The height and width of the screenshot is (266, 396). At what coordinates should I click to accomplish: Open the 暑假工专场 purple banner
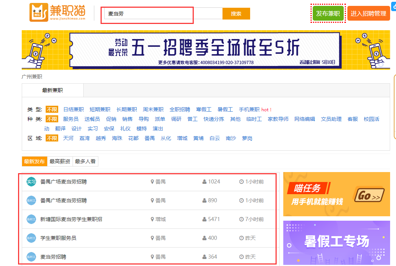tap(337, 243)
